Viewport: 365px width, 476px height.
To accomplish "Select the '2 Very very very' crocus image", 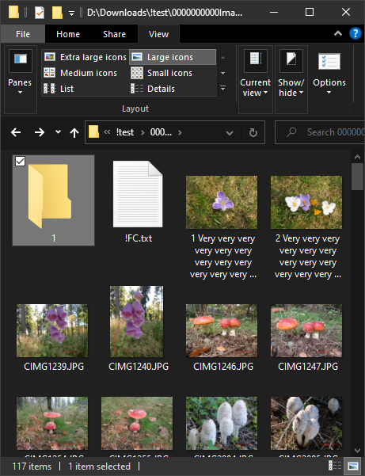I will pyautogui.click(x=306, y=202).
